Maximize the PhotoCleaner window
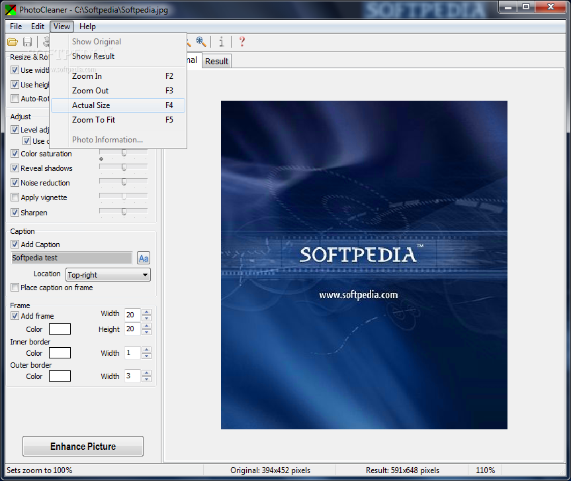The height and width of the screenshot is (481, 571). (x=526, y=7)
